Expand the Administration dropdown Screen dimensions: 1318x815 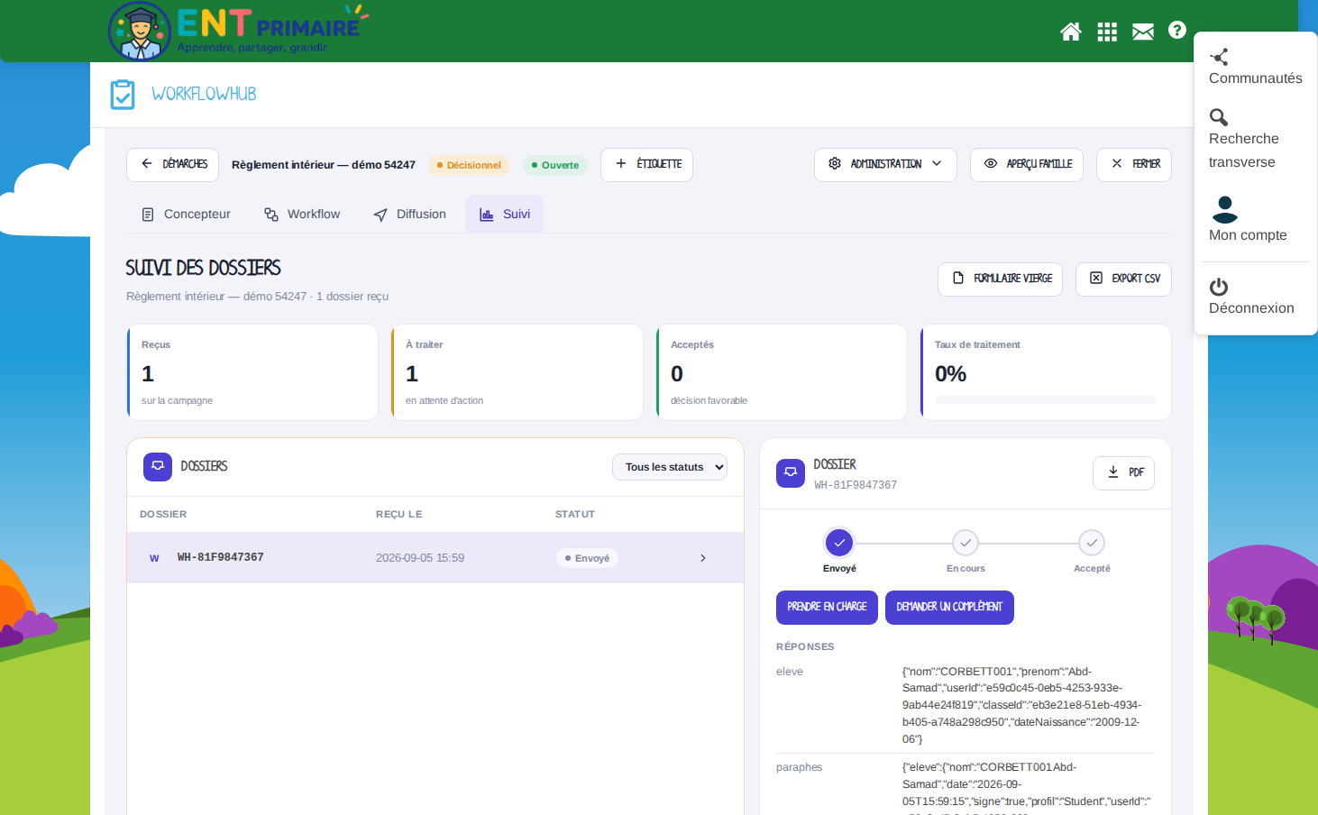885,164
